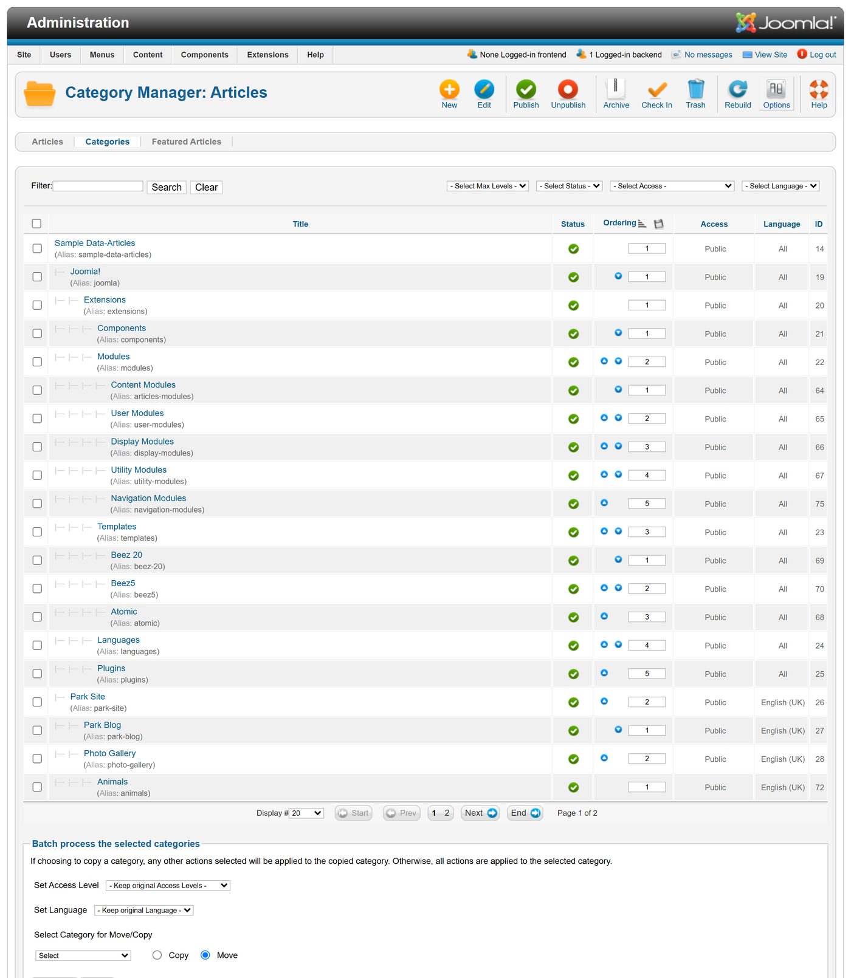Open the Extensions menu in the menu bar

[x=267, y=55]
